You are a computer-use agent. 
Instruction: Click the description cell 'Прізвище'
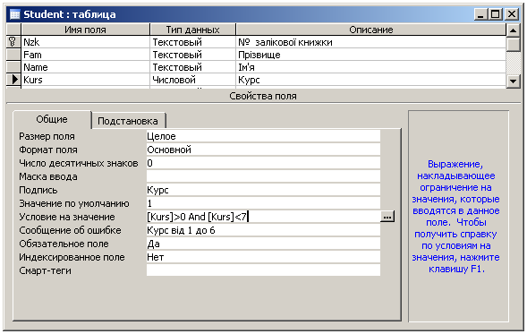[371, 55]
